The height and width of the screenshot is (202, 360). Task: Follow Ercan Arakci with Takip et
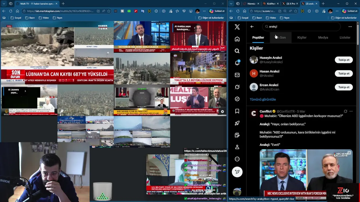344,87
